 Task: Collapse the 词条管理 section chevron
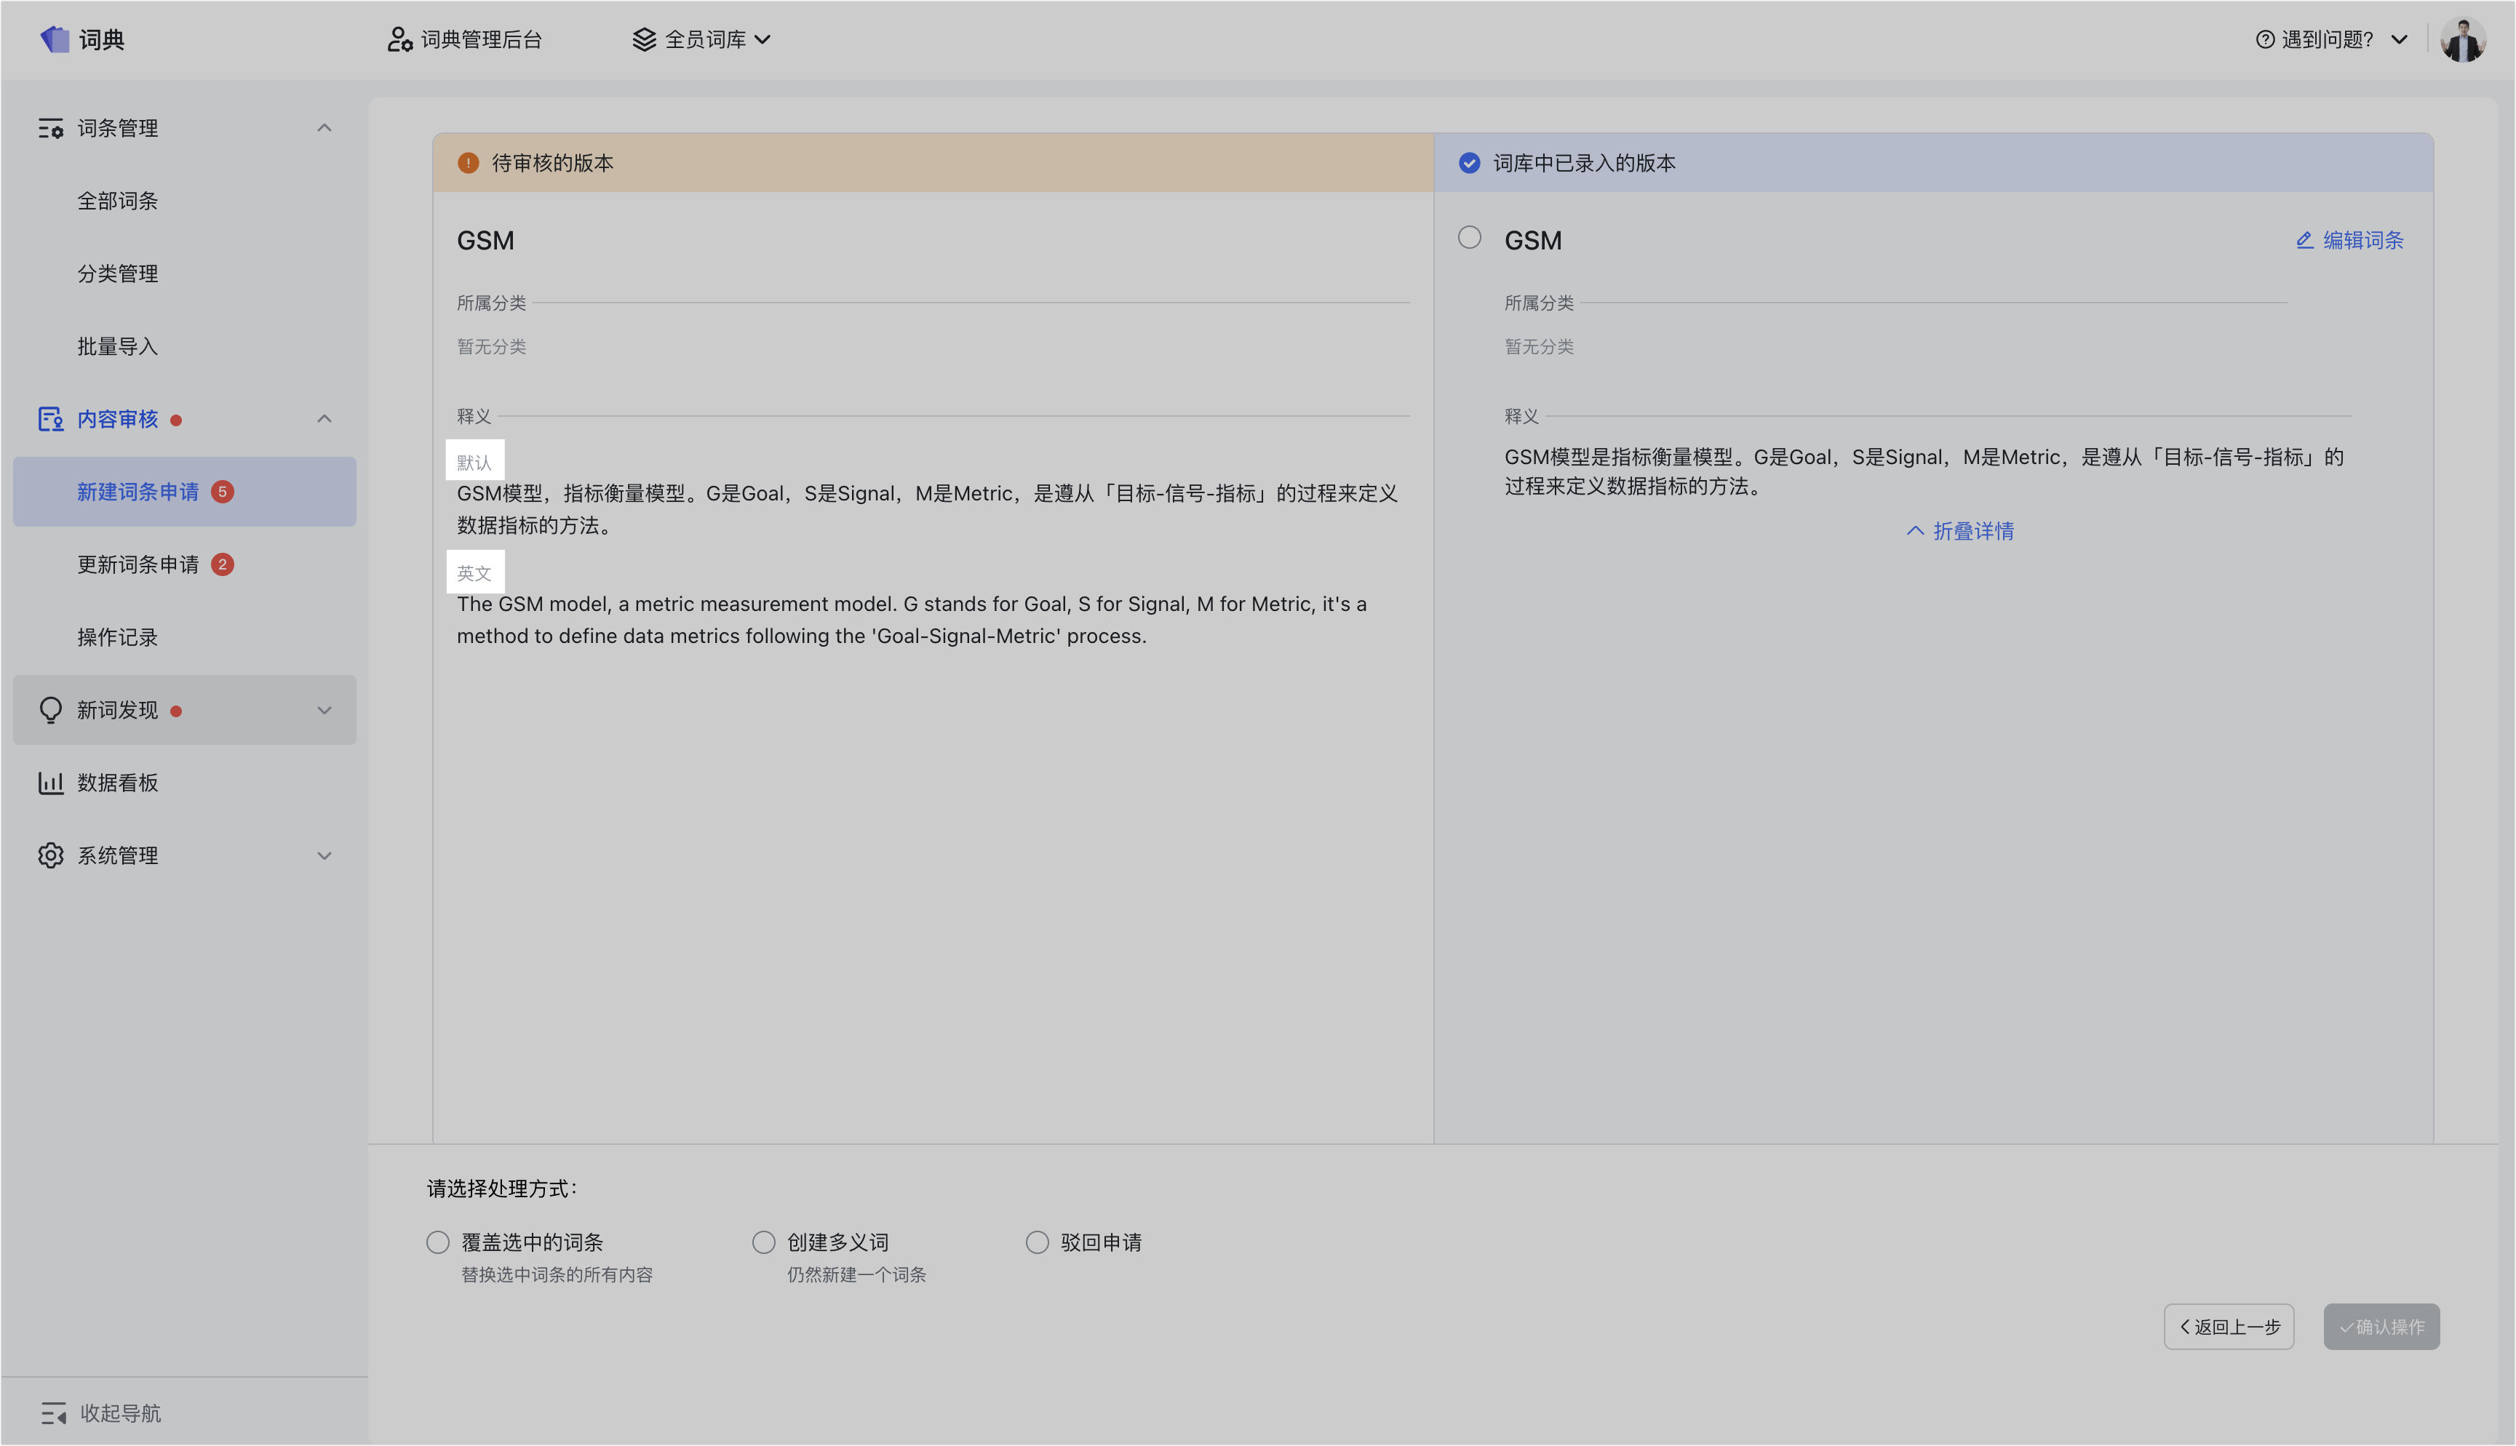324,128
